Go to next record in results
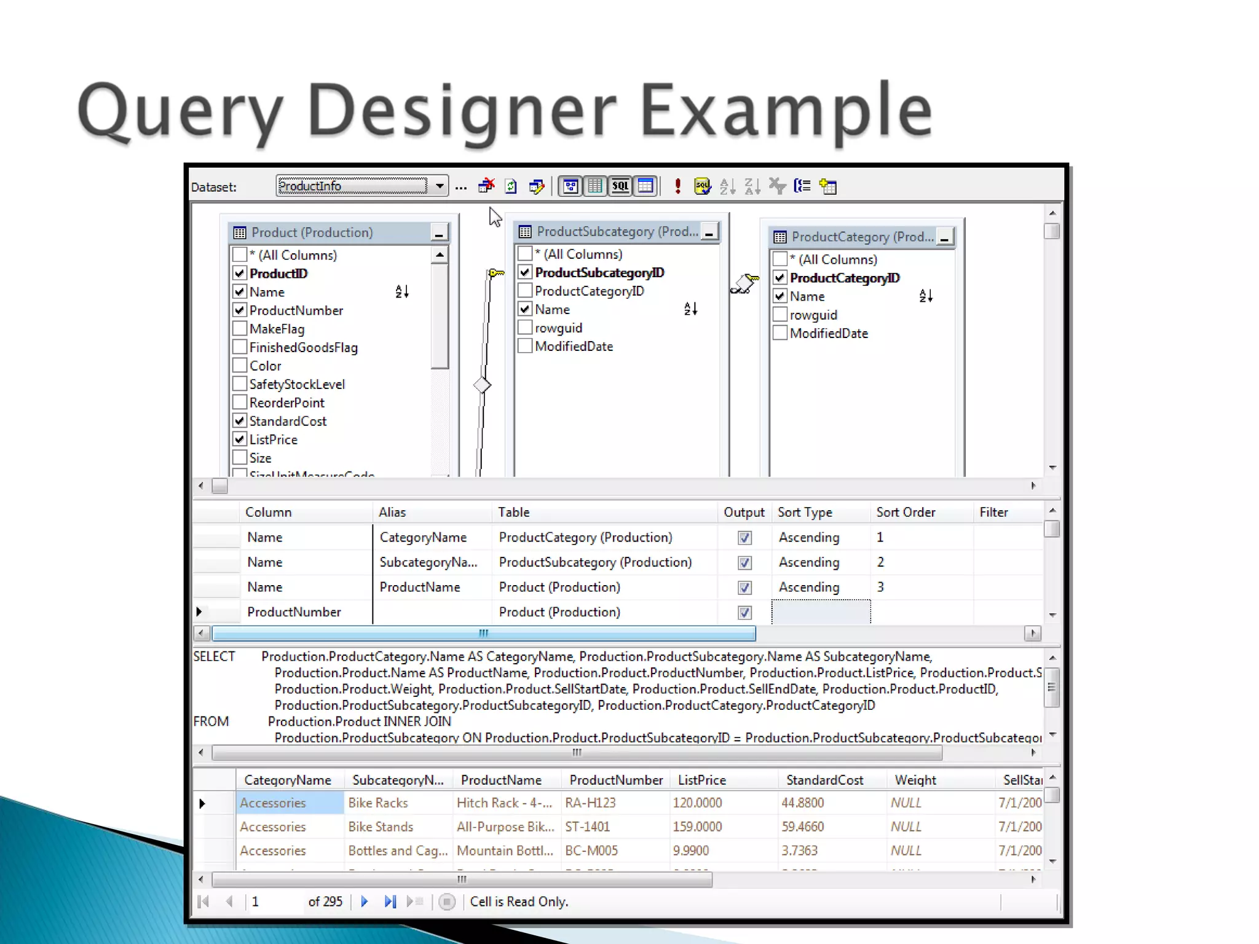 (x=364, y=902)
